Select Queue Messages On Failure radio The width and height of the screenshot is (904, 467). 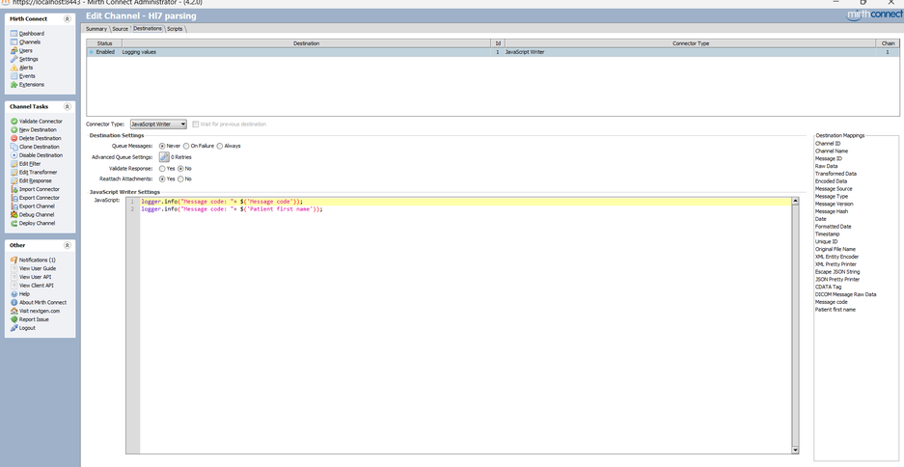click(x=186, y=146)
